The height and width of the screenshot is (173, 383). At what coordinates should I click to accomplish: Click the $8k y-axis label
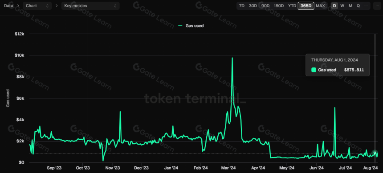[20, 77]
